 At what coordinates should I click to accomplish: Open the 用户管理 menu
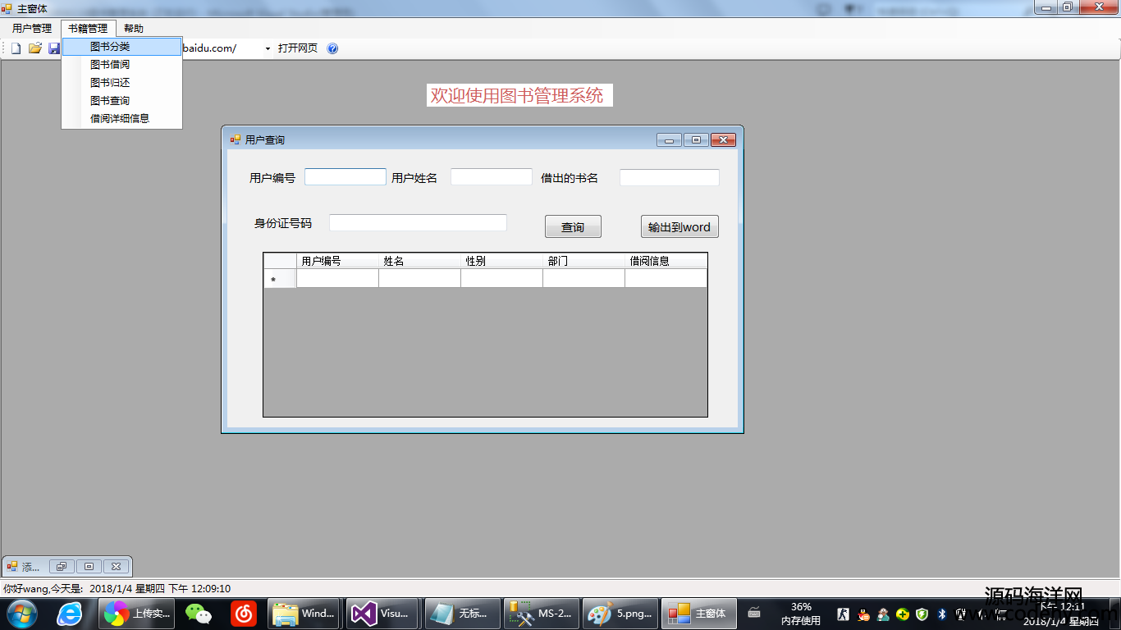pos(32,28)
